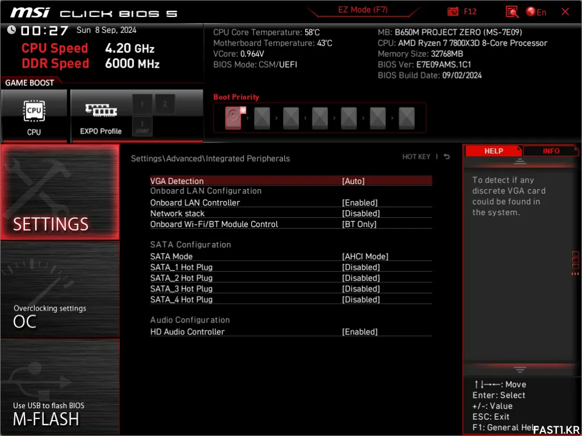Viewport: 582px width, 436px height.
Task: Click the MSI logo
Action: 30,12
